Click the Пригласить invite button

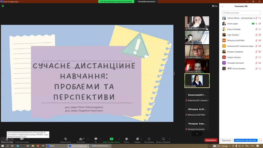point(226,140)
